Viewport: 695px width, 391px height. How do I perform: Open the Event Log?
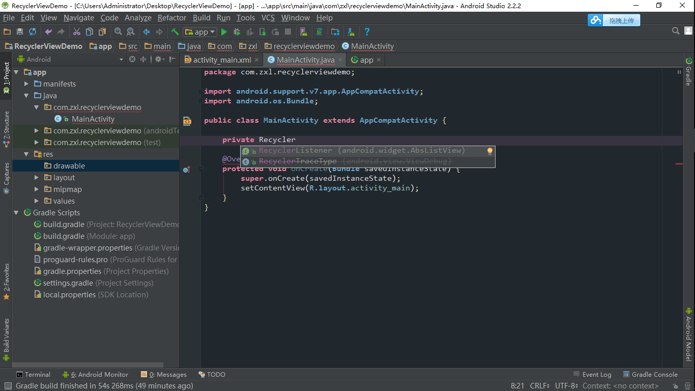[x=592, y=375]
